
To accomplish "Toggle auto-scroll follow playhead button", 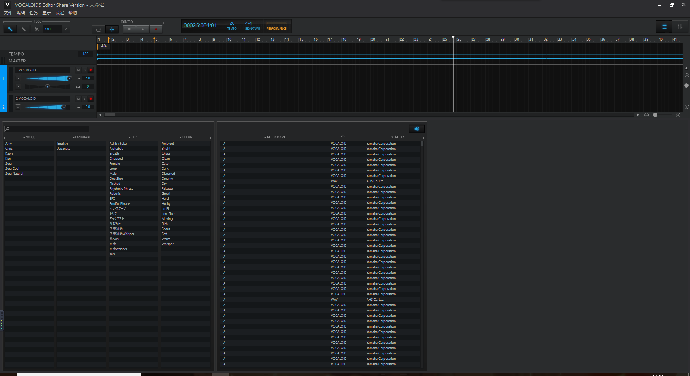I will click(x=112, y=29).
